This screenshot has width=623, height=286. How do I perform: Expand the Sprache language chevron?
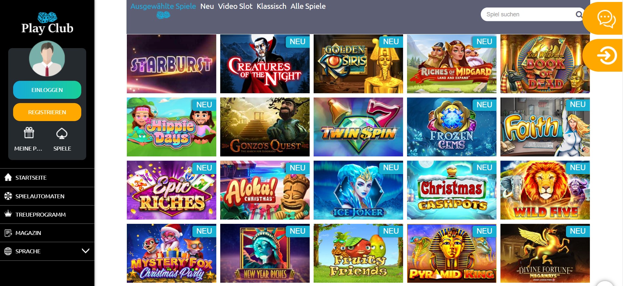86,251
